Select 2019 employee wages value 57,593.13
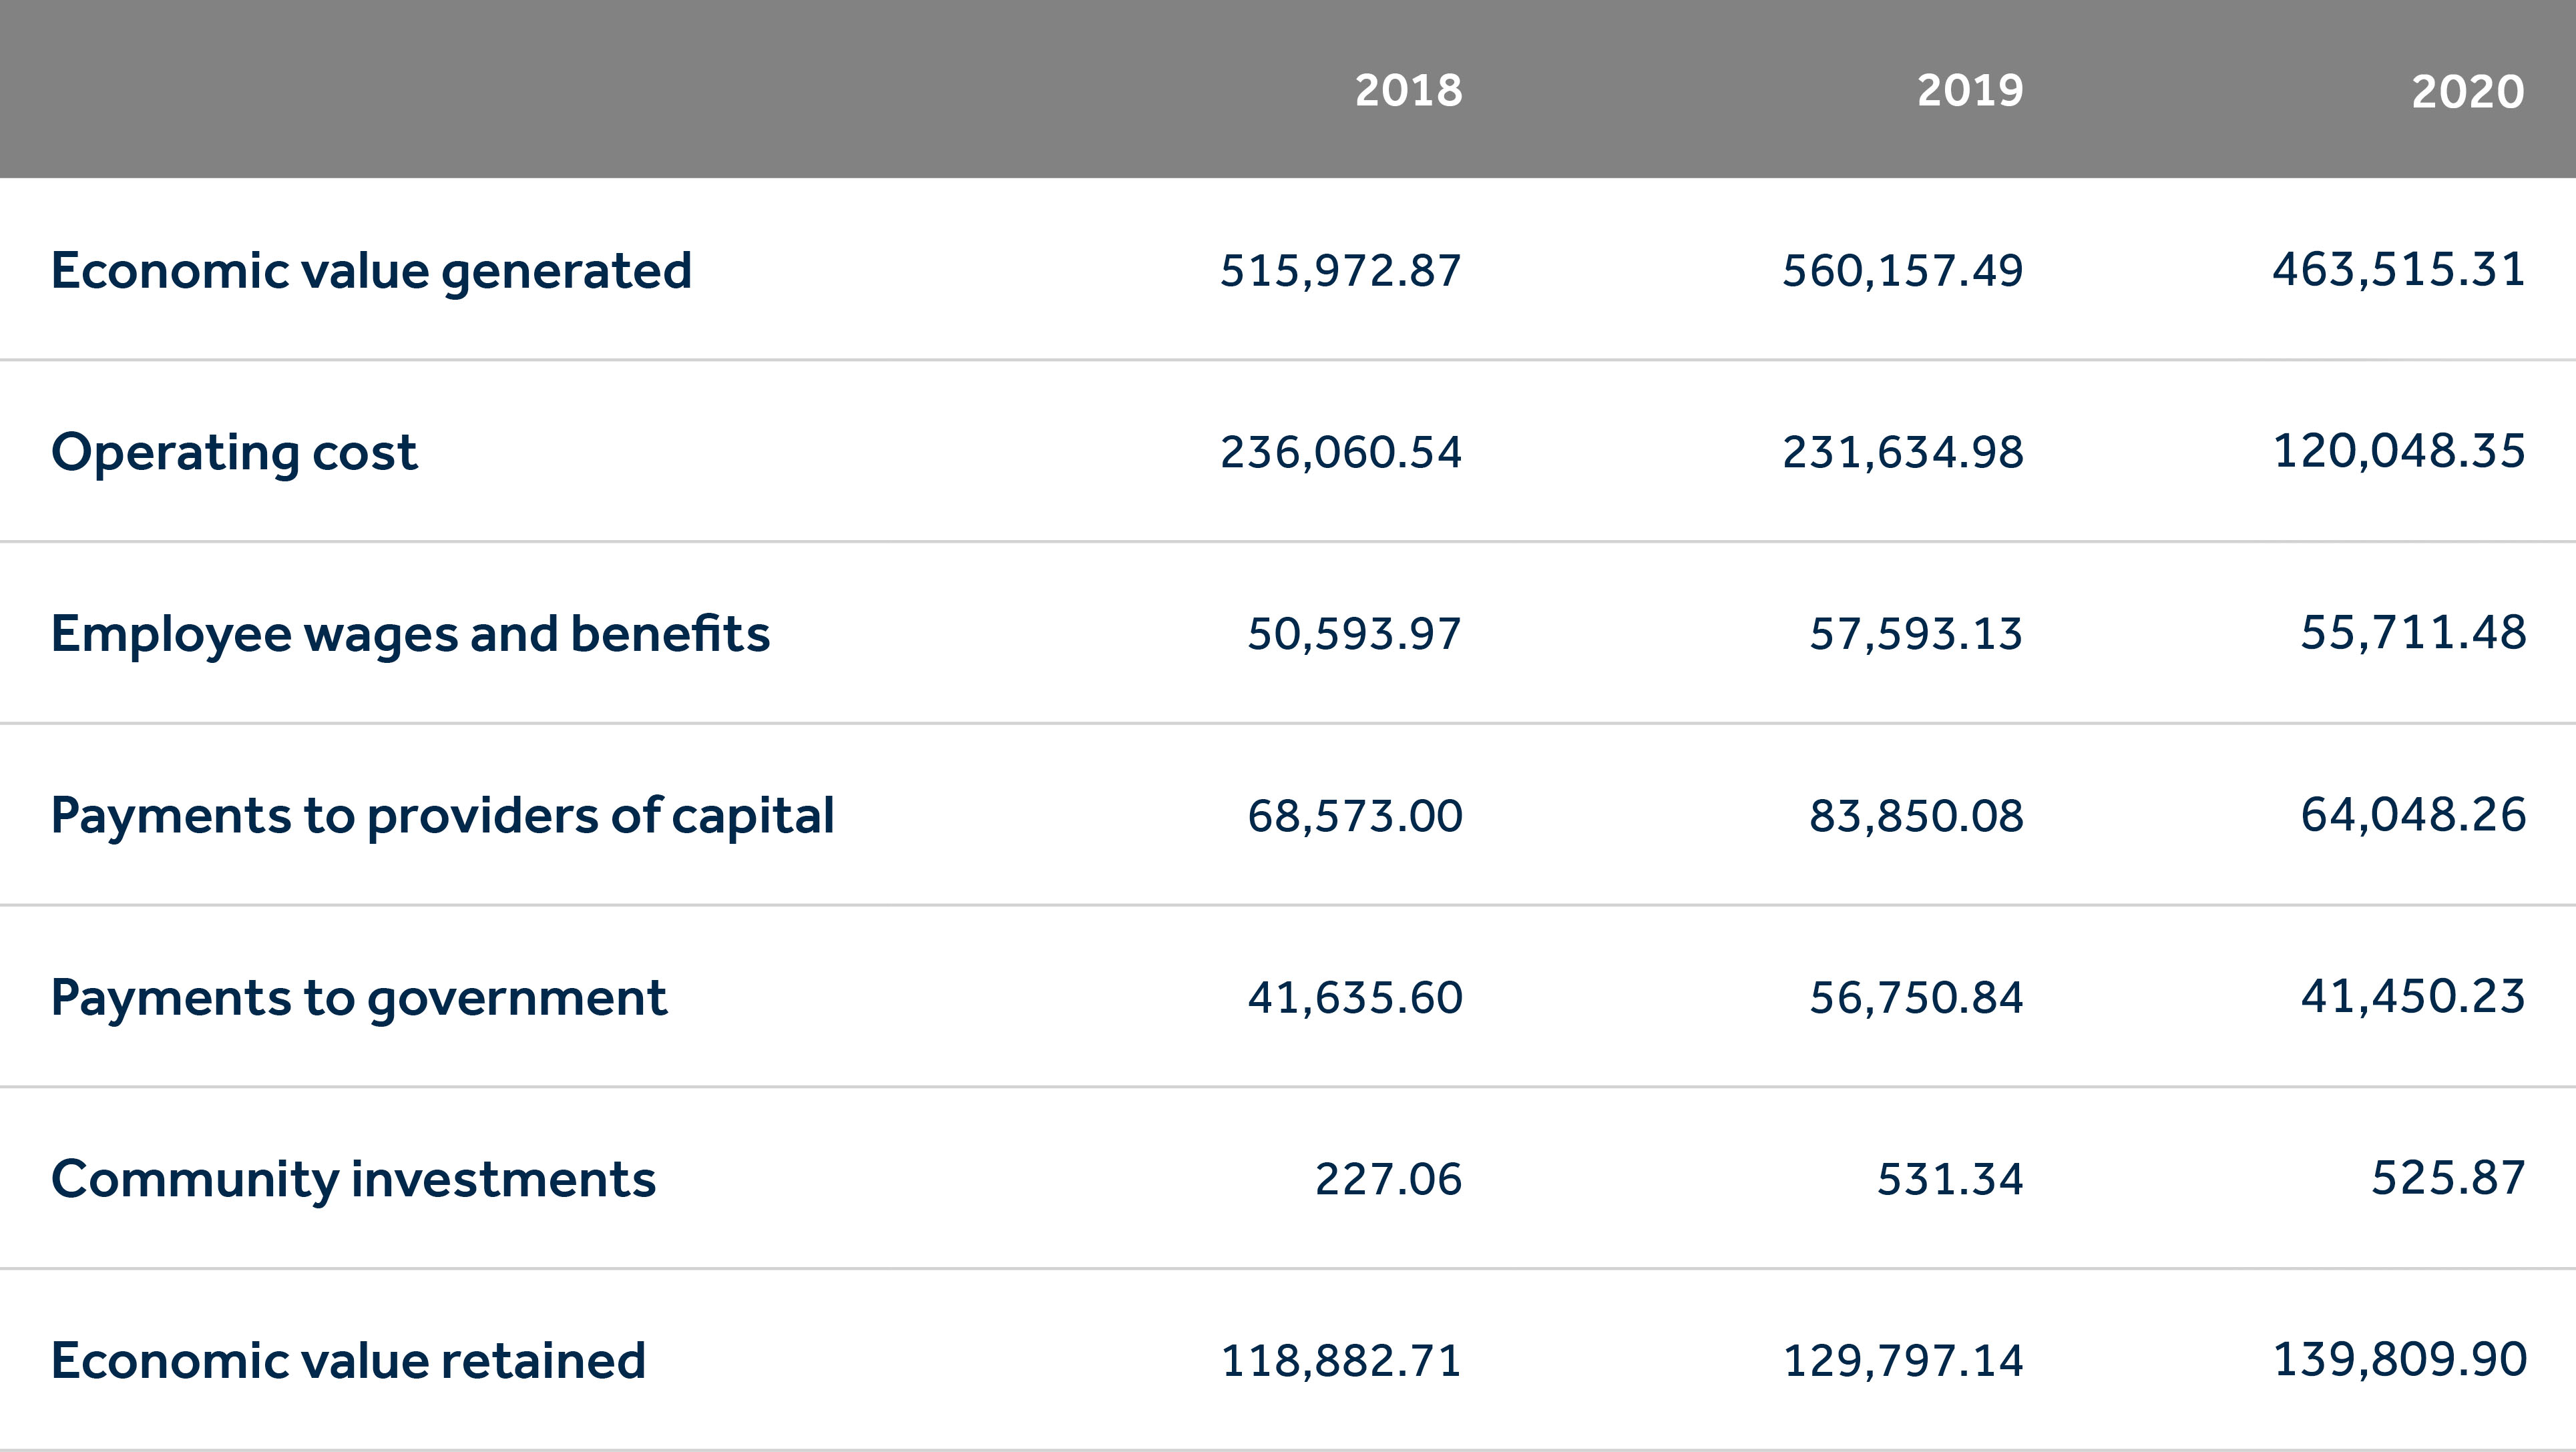The width and height of the screenshot is (2576, 1452). [x=1915, y=634]
